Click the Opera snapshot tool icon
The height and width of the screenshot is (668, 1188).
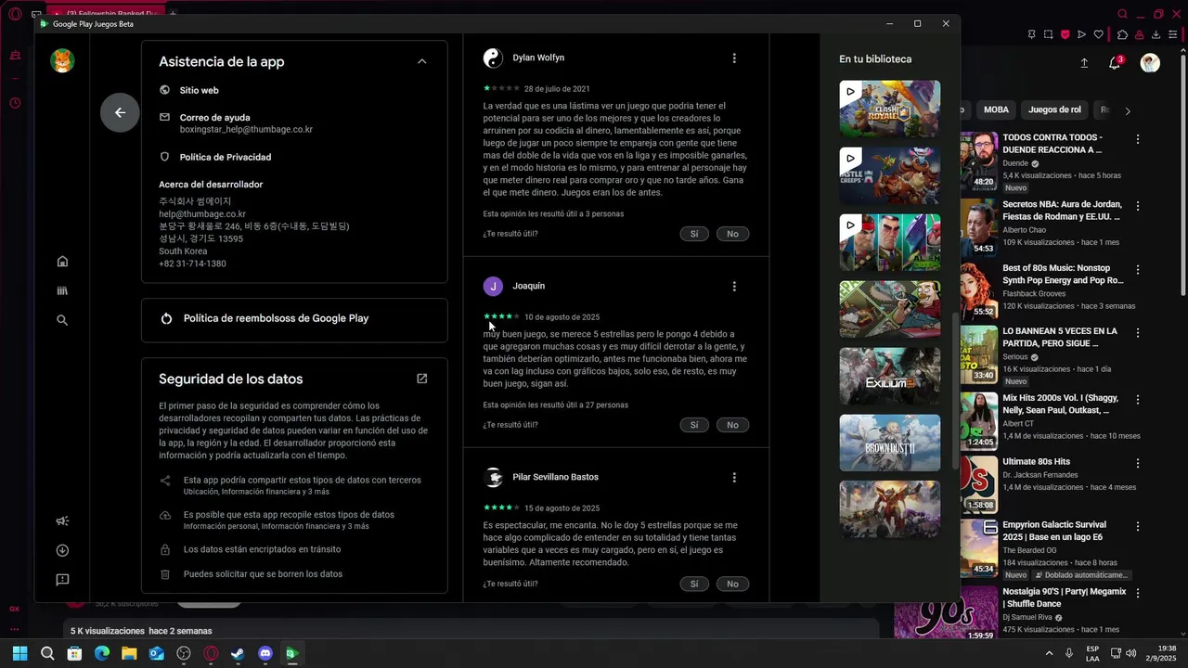pyautogui.click(x=1048, y=34)
